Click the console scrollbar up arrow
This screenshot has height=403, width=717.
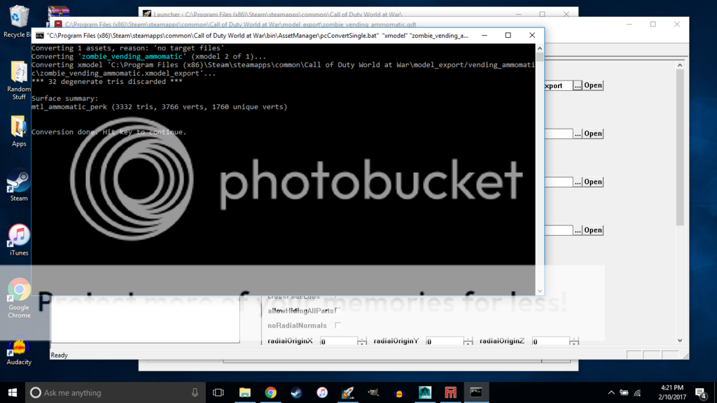[x=540, y=48]
